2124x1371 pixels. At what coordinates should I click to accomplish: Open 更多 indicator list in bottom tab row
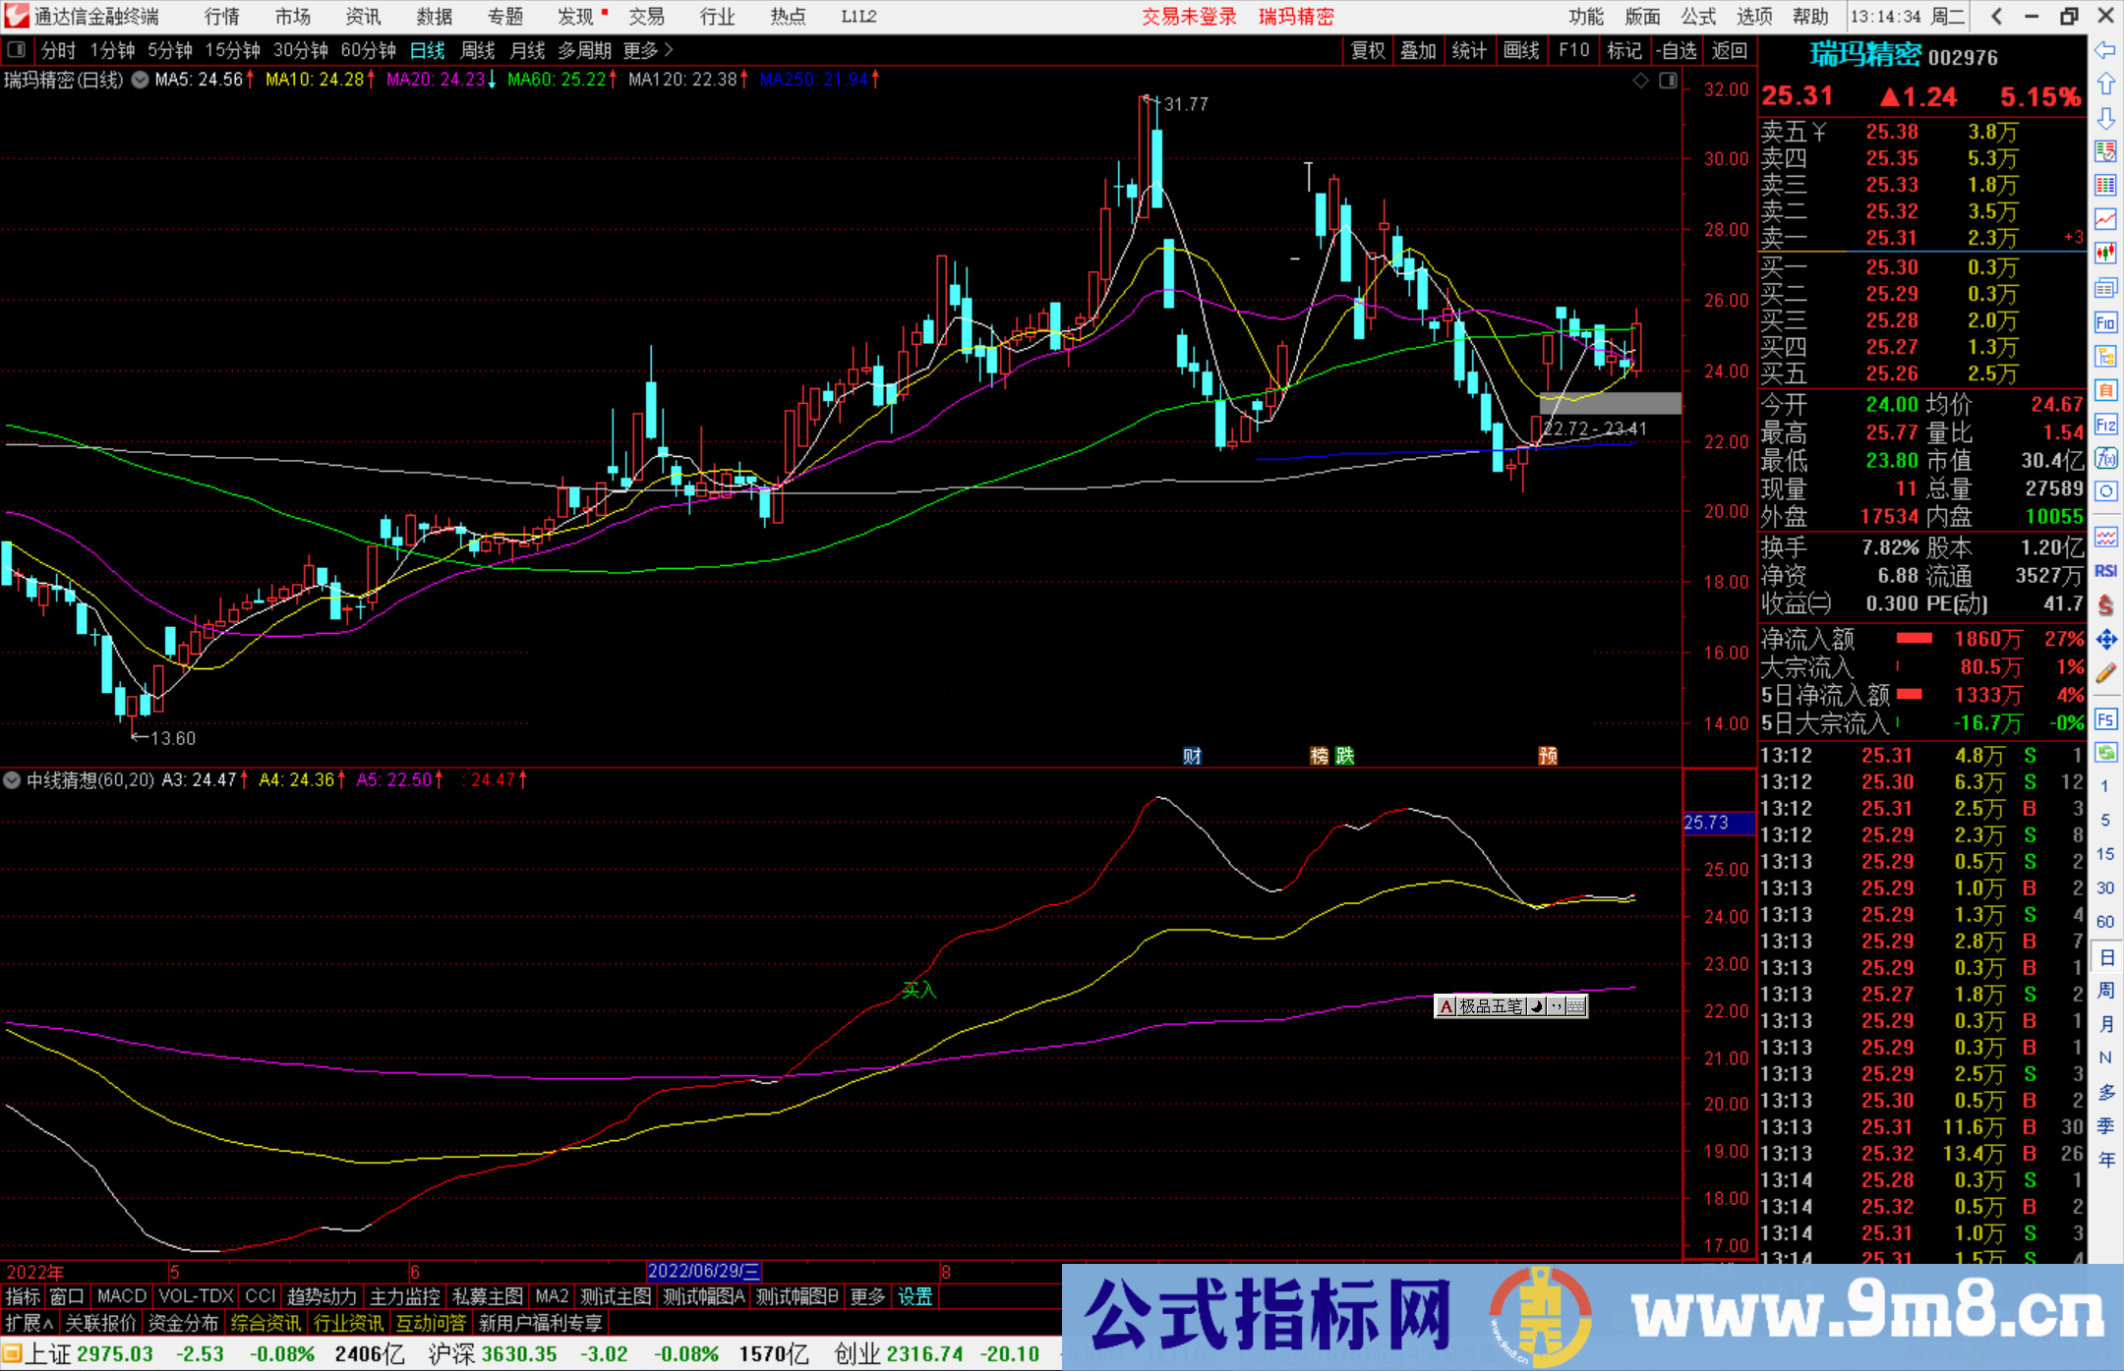point(865,1296)
